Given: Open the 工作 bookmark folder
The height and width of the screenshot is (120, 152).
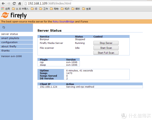Looking at the screenshot, I should click(x=44, y=9).
